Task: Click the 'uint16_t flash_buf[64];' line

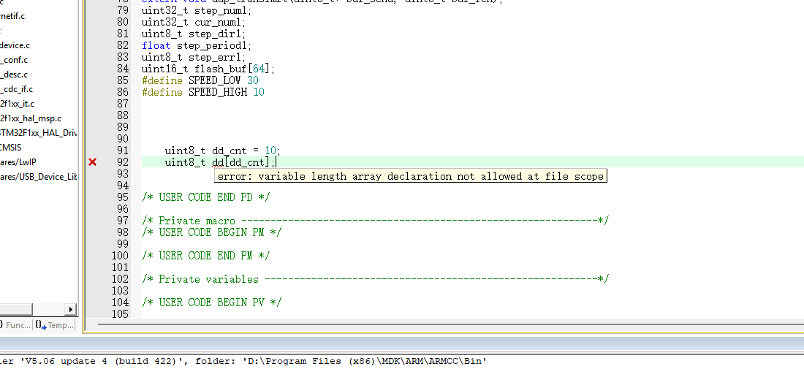Action: pos(209,69)
